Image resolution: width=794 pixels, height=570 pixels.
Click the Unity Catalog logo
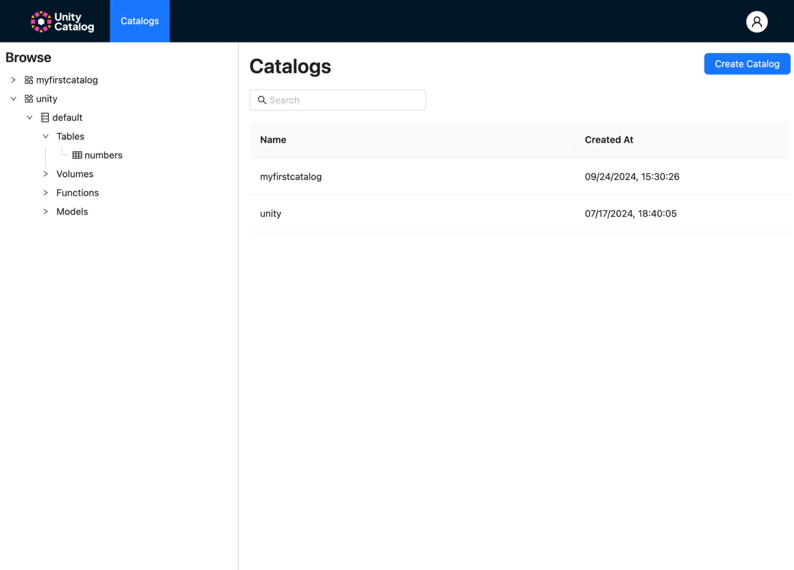(62, 21)
